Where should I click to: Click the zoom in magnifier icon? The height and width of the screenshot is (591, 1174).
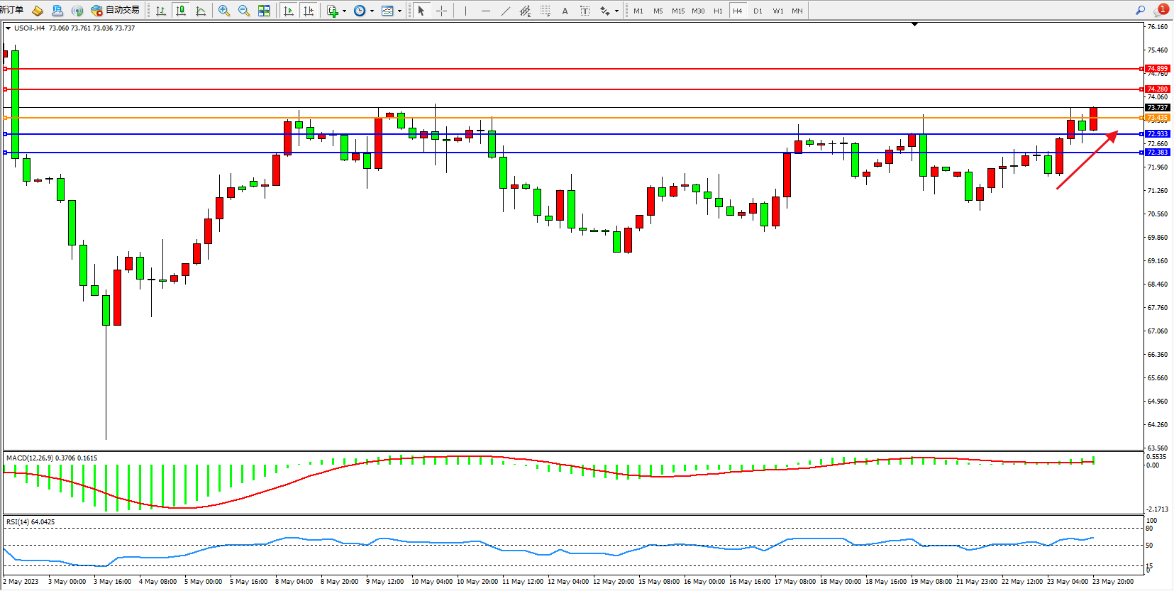coord(224,11)
